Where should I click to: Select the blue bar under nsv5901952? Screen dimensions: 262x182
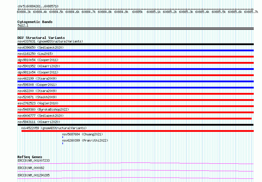tap(135, 69)
